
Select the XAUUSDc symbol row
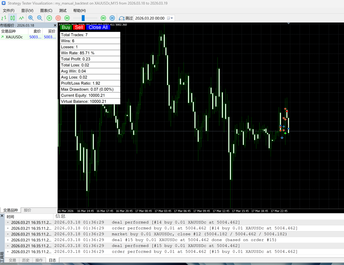pos(28,37)
